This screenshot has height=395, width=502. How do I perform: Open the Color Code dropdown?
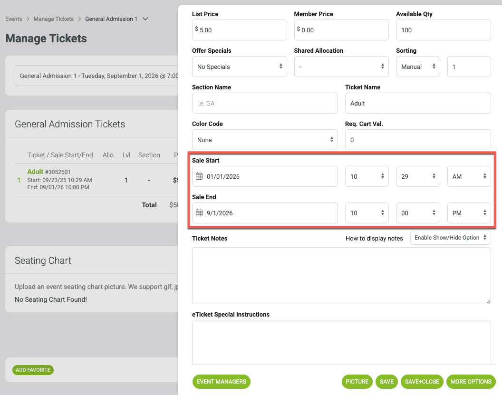tap(265, 140)
